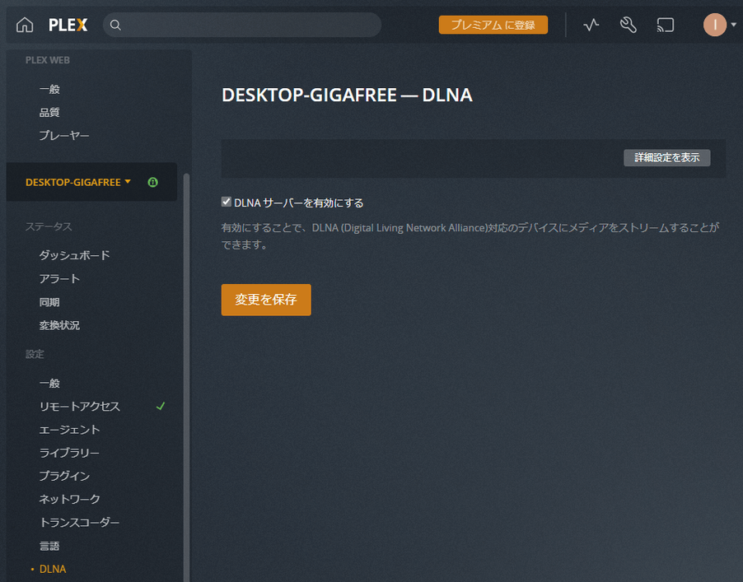Click the プレミアム に登録 button

pos(493,25)
